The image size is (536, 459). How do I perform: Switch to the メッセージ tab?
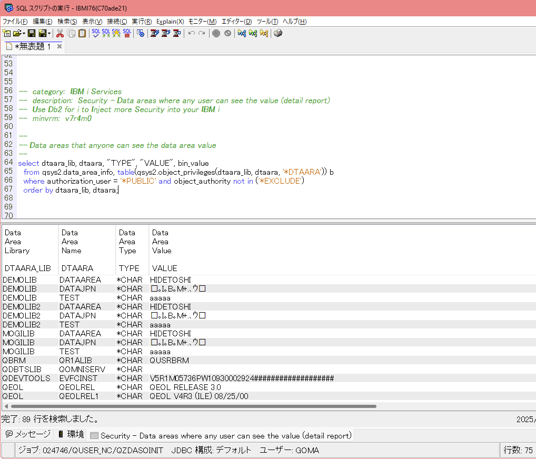[28, 434]
